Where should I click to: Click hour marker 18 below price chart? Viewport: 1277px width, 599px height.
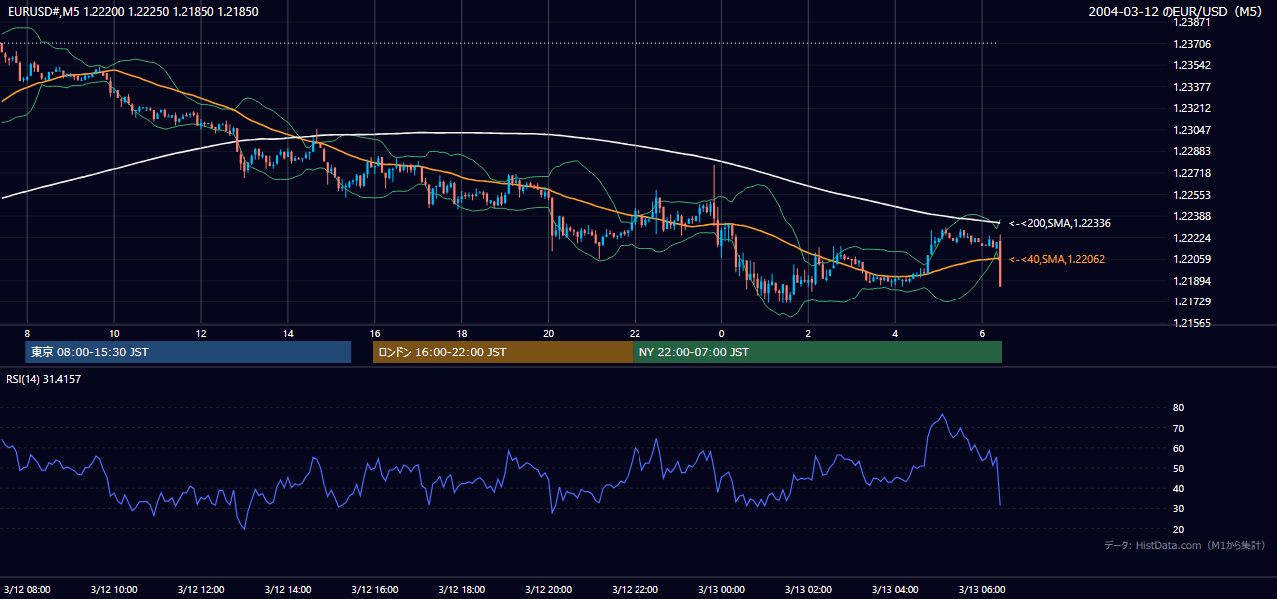click(462, 333)
